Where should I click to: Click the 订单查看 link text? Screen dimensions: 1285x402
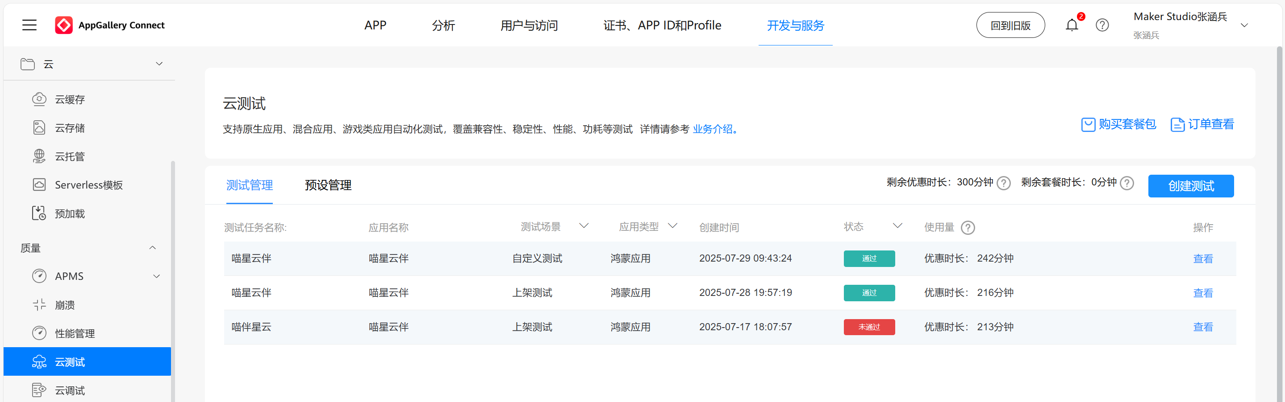point(1211,124)
